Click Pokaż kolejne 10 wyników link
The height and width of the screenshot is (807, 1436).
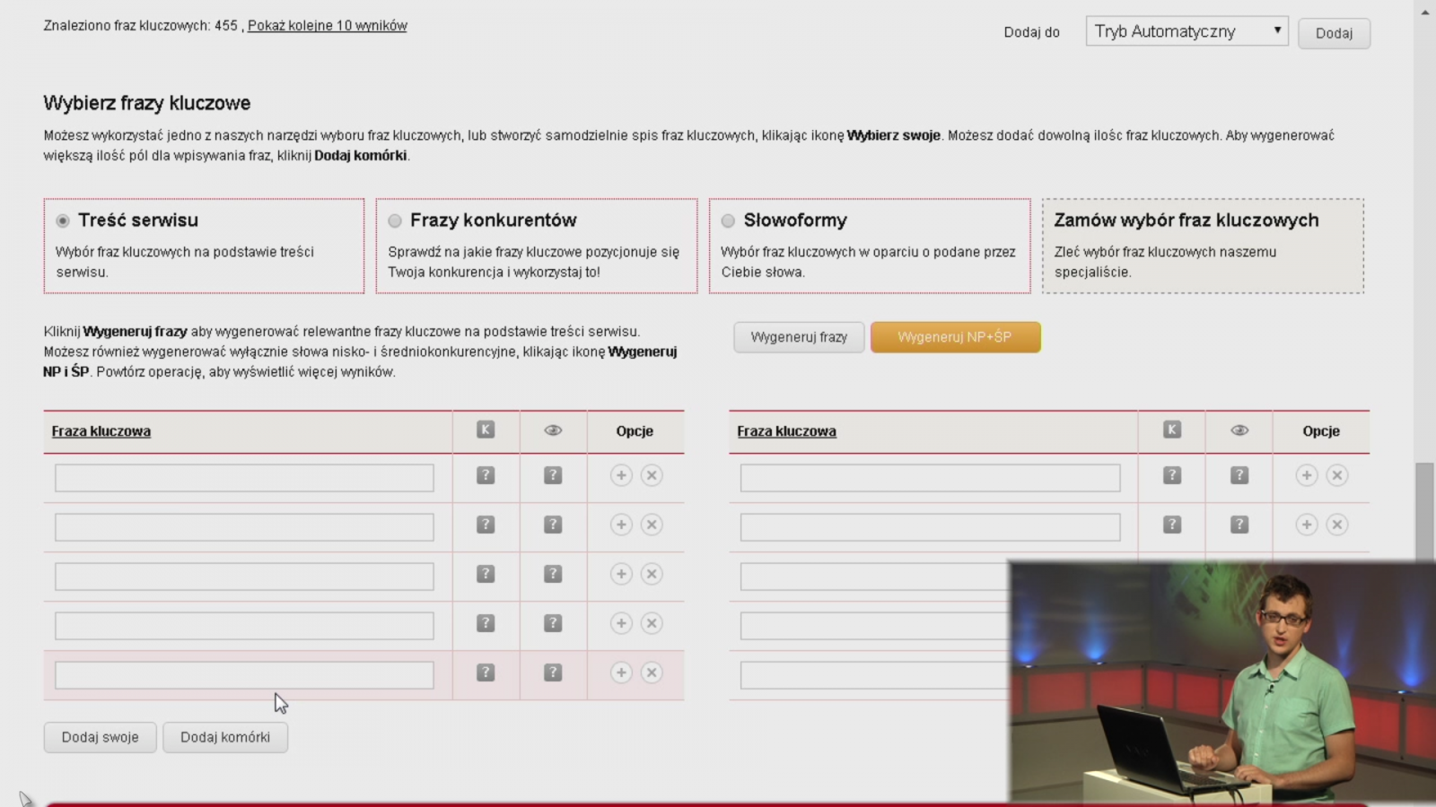(327, 26)
